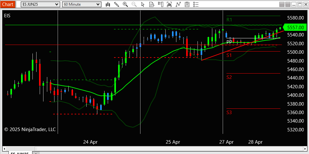Minimize the chart window
Image resolution: width=309 pixels, height=154 pixels.
pyautogui.click(x=294, y=4)
